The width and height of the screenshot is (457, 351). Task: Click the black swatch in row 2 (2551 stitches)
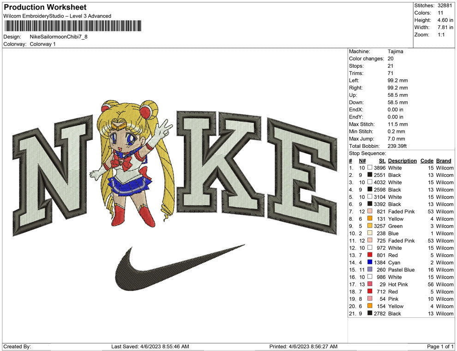coord(370,175)
